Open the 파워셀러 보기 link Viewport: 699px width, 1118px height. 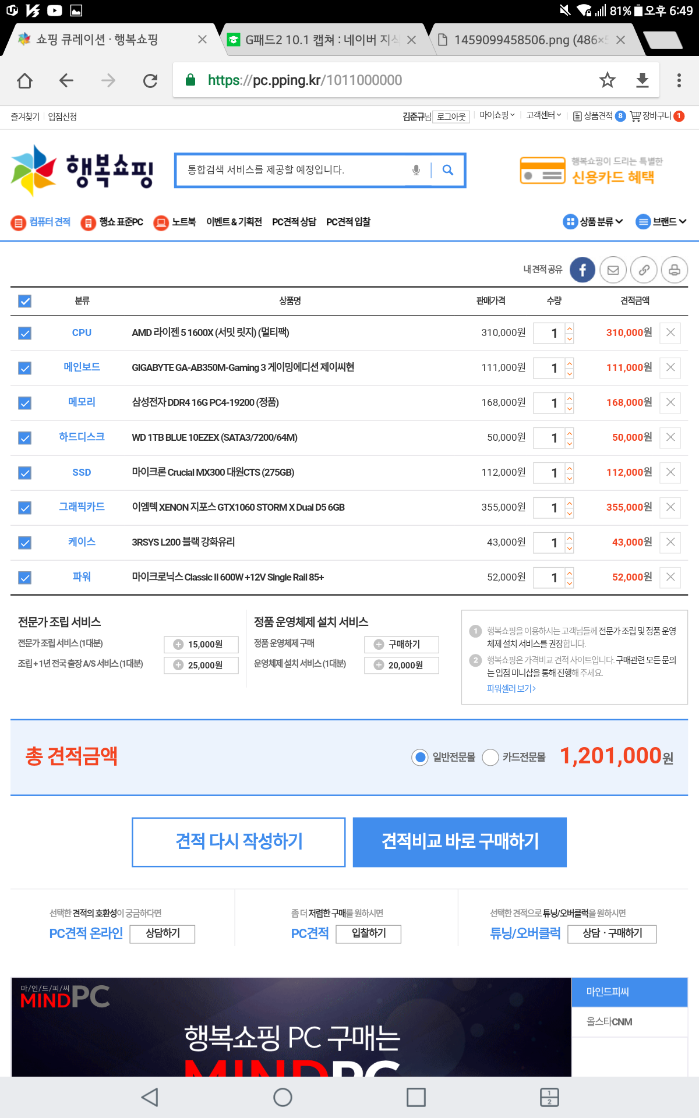click(x=511, y=688)
